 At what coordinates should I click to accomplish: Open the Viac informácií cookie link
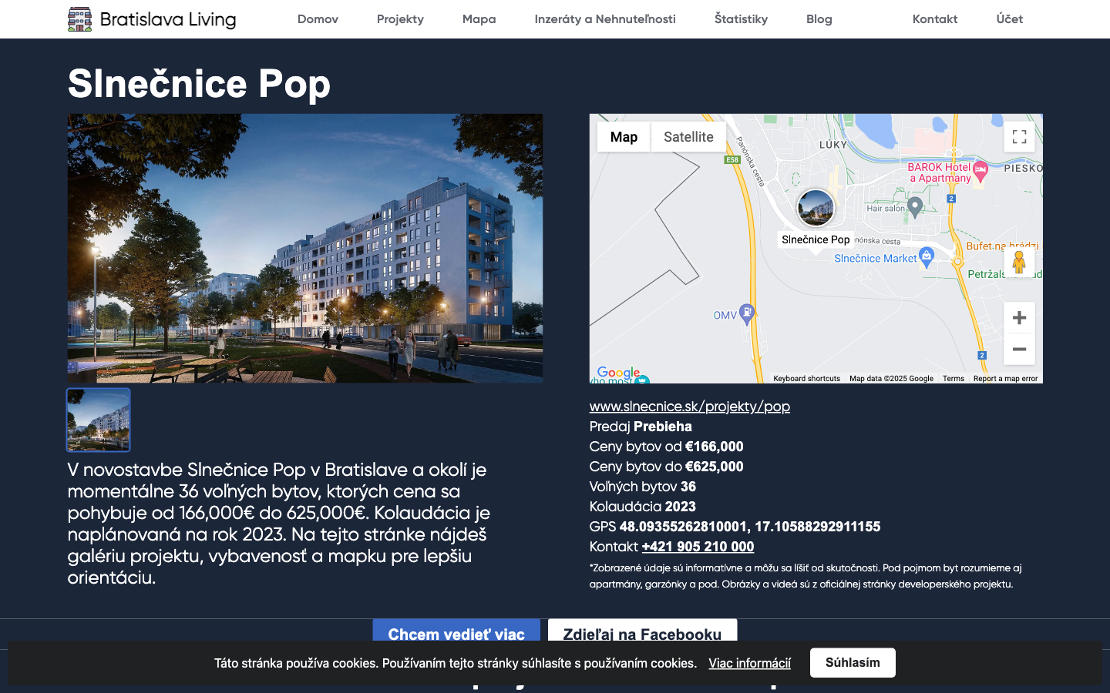click(749, 662)
